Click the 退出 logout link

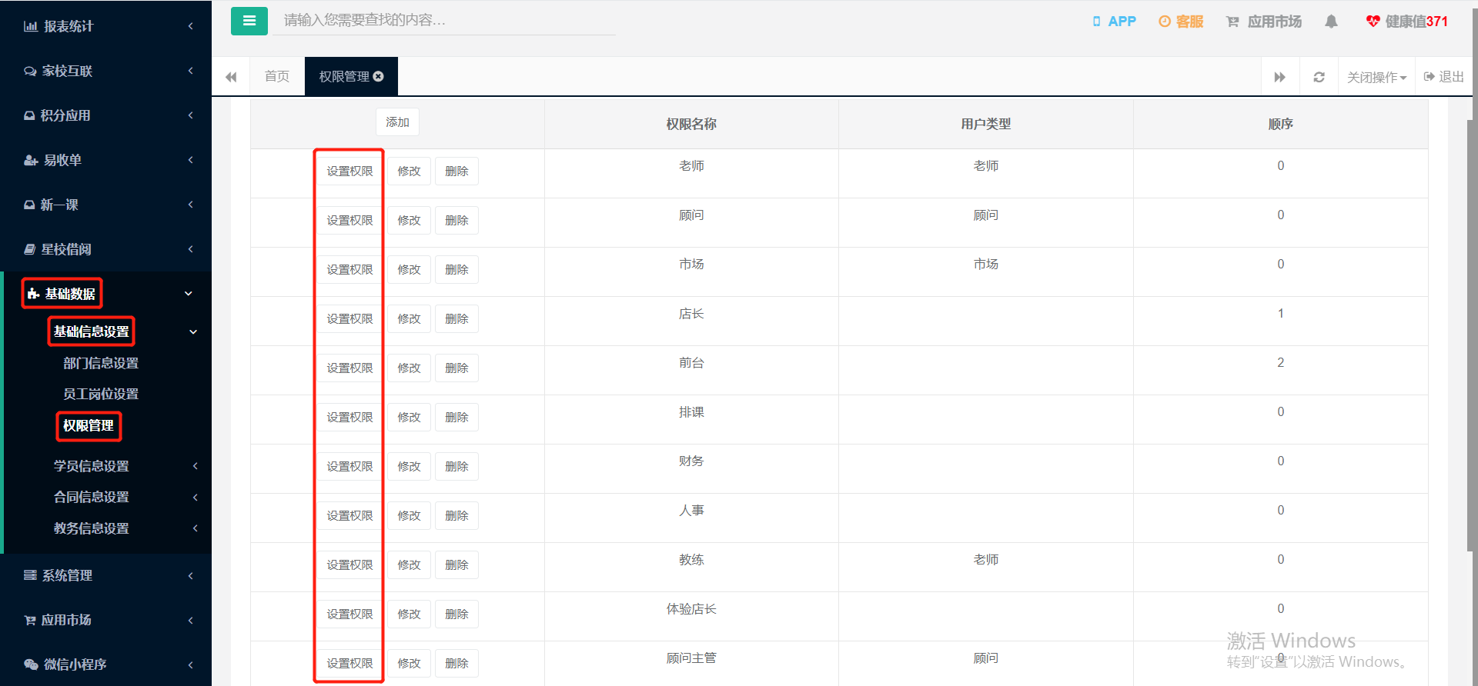(x=1444, y=77)
